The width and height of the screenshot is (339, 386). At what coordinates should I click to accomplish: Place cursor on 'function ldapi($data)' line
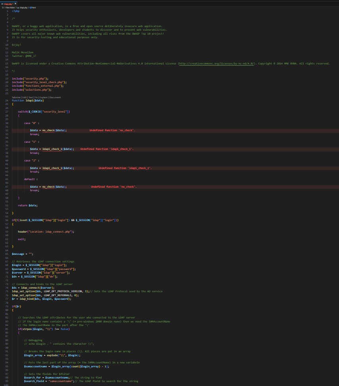click(x=28, y=101)
